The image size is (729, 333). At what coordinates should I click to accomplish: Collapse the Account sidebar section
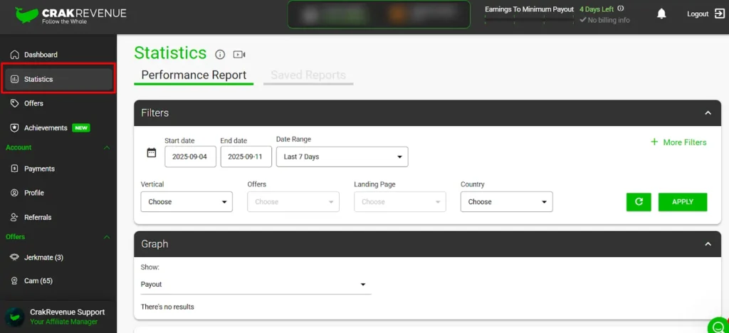[107, 147]
